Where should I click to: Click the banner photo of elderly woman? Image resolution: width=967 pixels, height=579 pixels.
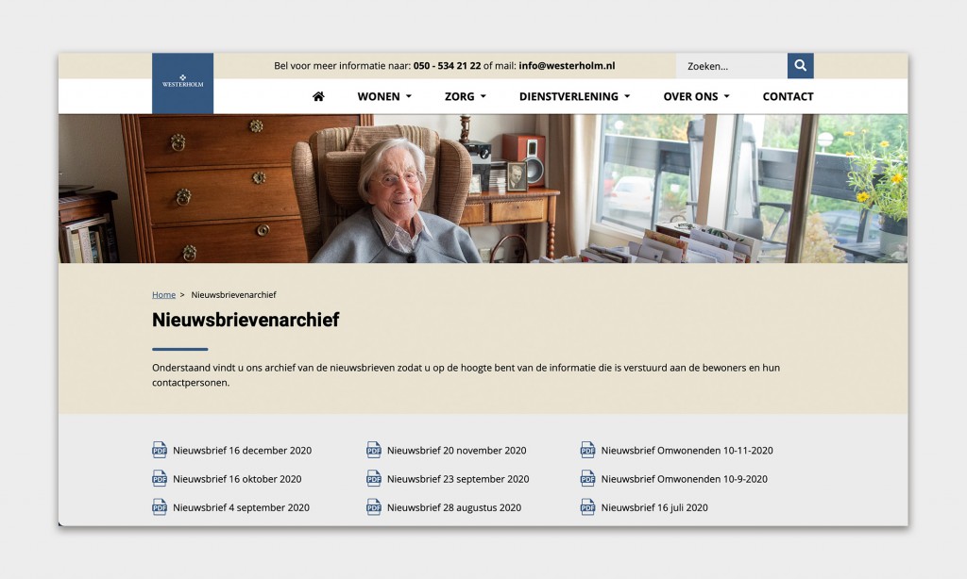point(483,189)
